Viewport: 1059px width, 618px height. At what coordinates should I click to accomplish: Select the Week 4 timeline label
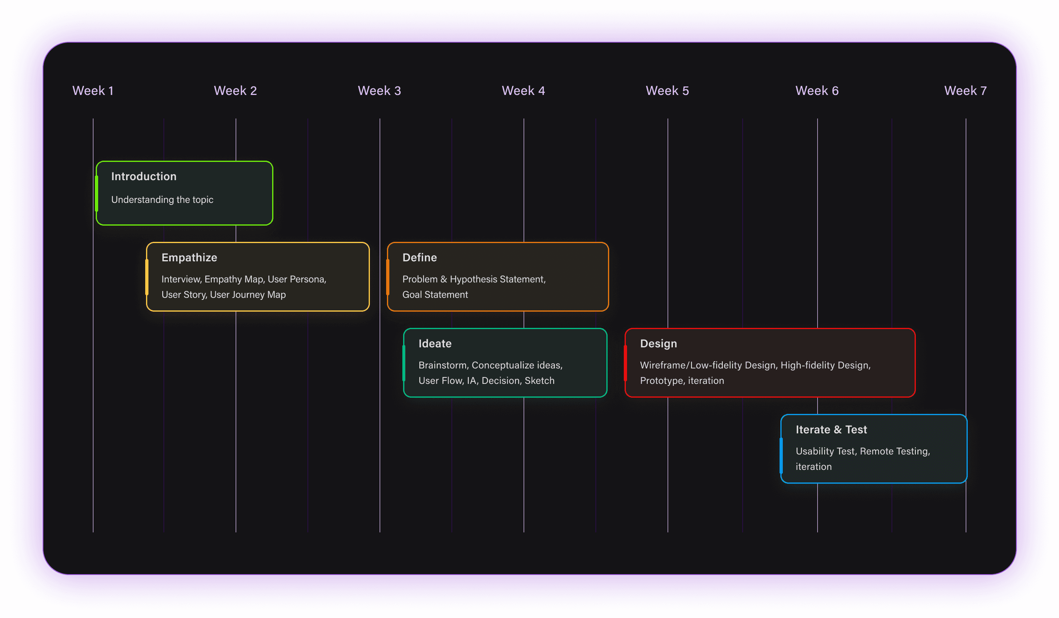tap(523, 90)
